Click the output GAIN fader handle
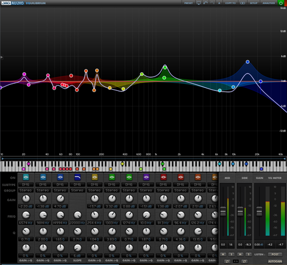The width and height of the screenshot is (287, 265). (x=259, y=212)
